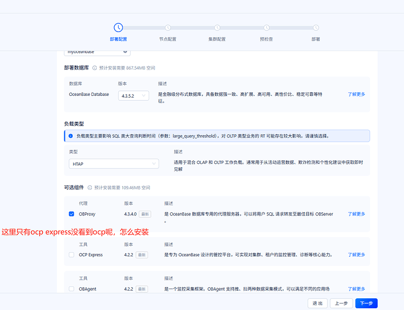Check the OCP Express checkbox
404x310 pixels.
pyautogui.click(x=71, y=254)
